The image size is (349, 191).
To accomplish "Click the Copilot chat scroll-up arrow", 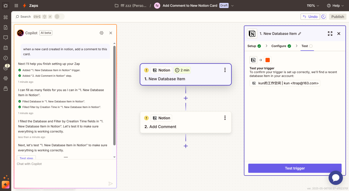I will coord(114,43).
